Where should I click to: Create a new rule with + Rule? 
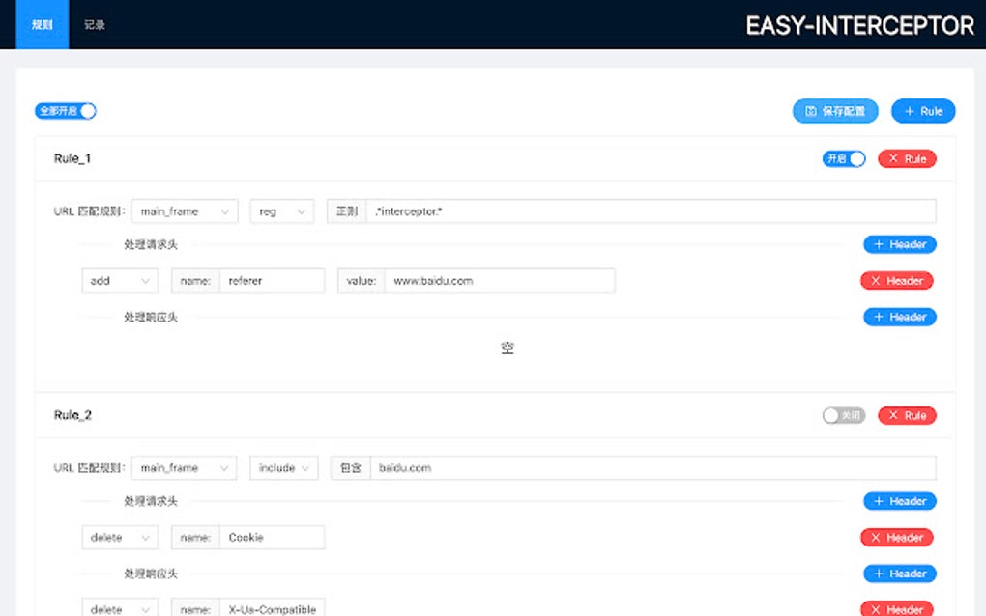click(x=922, y=111)
